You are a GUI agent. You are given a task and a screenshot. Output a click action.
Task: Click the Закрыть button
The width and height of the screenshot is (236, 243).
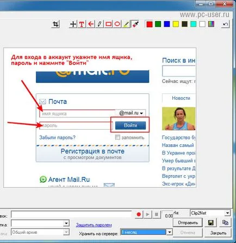tap(218, 233)
